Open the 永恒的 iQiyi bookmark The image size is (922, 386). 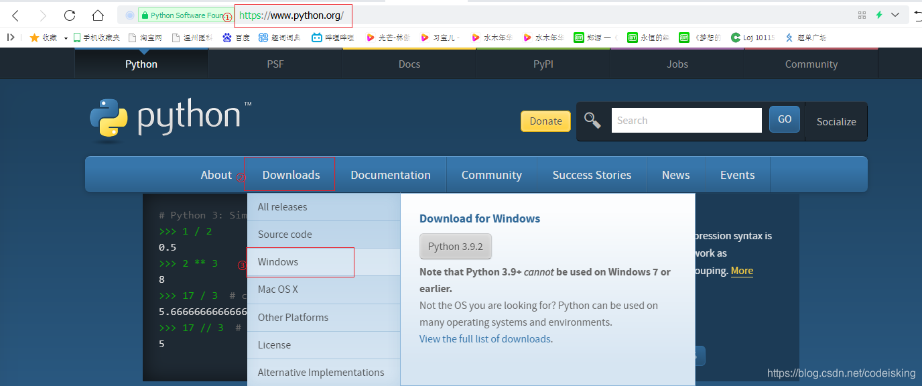[648, 38]
